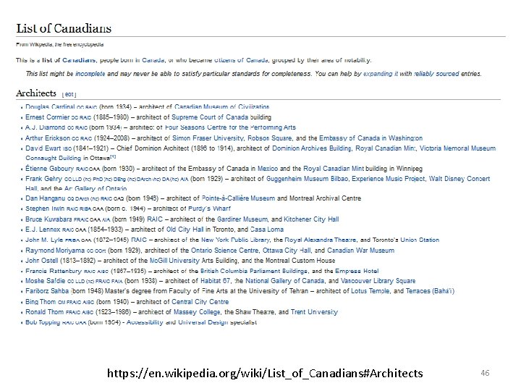
Task: Click the expanding it link
Action: coord(381,74)
